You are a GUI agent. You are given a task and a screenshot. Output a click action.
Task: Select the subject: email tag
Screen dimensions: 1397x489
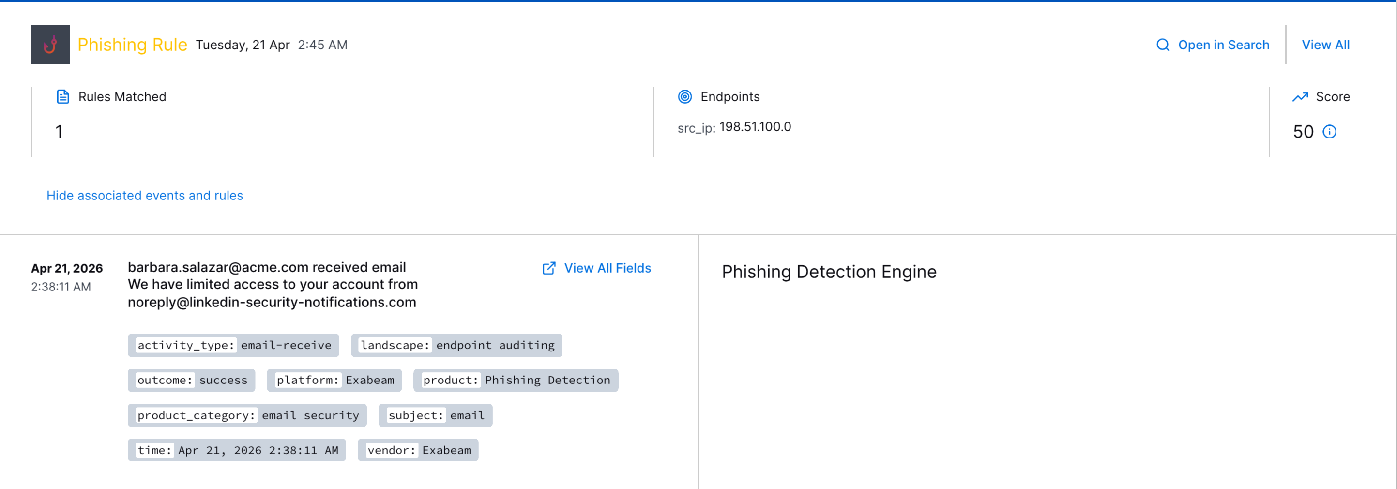pos(436,416)
